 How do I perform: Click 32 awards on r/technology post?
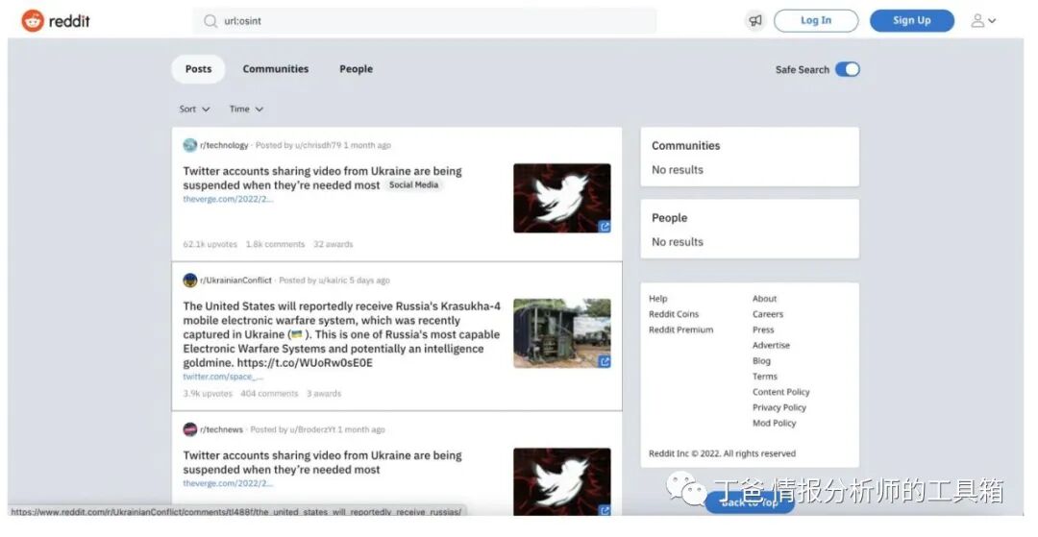(333, 244)
